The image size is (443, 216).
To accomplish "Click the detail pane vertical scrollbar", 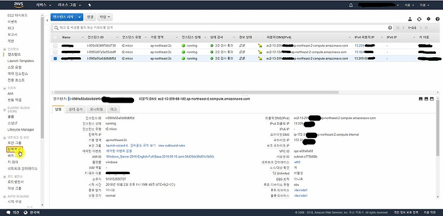I will tap(438, 127).
